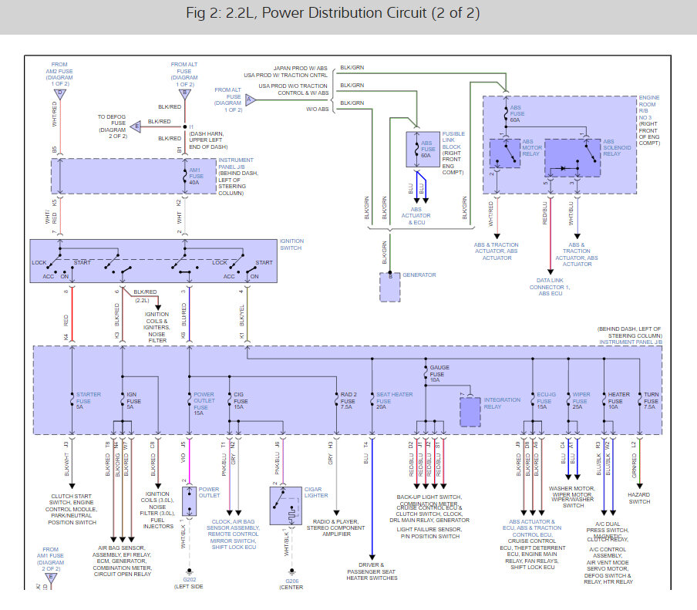This screenshot has height=610, width=697.
Task: Select the ABS solenoid relay symbol box
Action: (x=573, y=158)
